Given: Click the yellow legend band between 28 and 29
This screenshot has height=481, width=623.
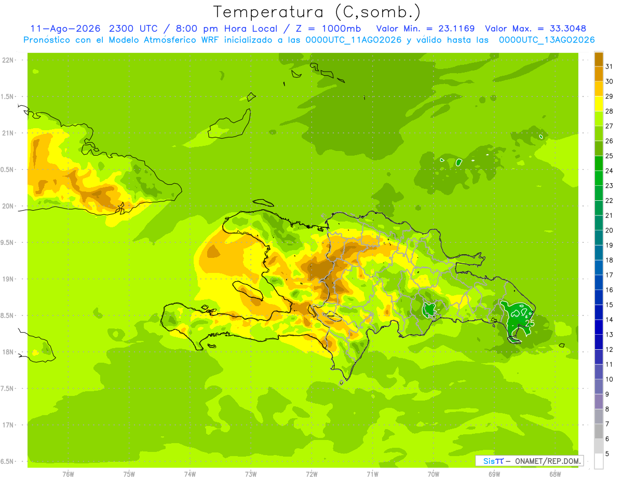Looking at the screenshot, I should pos(599,104).
